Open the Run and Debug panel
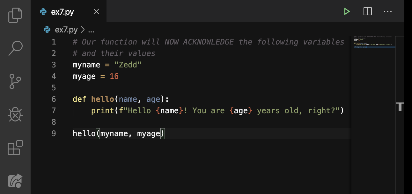 [15, 114]
